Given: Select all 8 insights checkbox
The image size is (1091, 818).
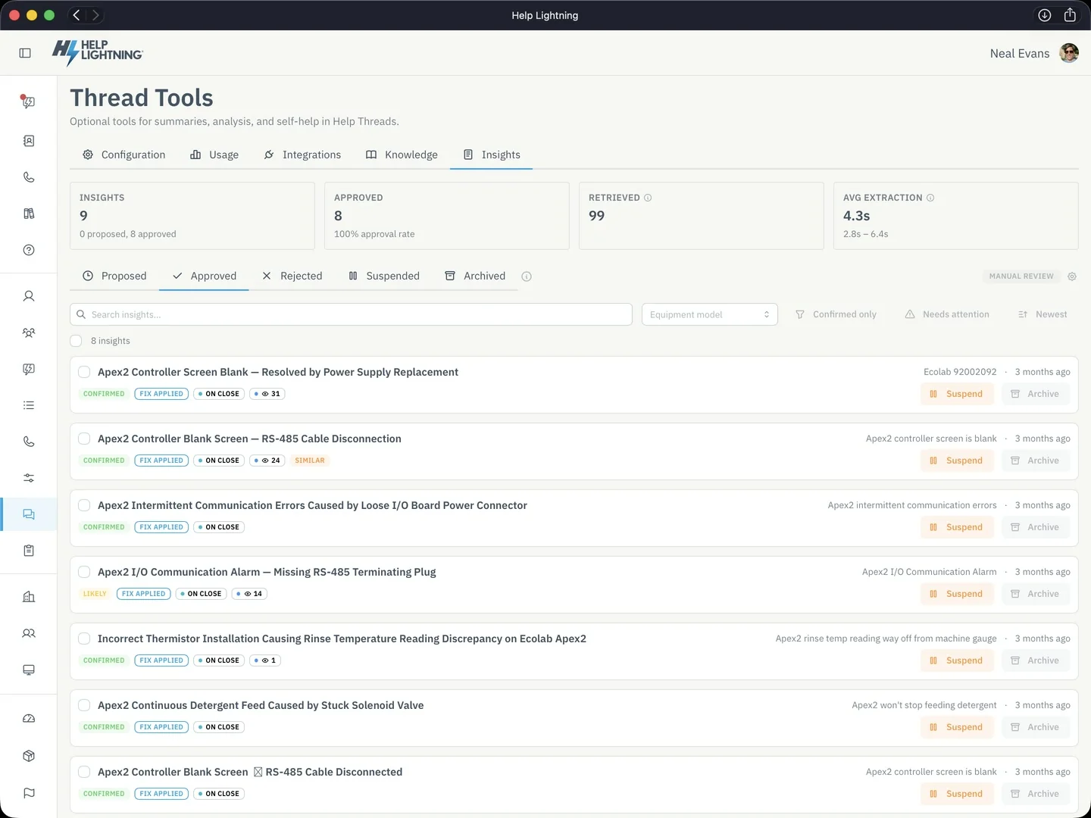Looking at the screenshot, I should click(x=76, y=341).
